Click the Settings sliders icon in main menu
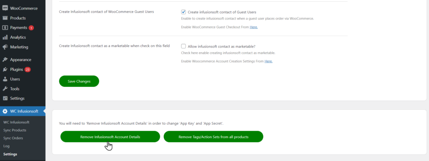Viewport: 429px width, 161px height. (x=5, y=98)
